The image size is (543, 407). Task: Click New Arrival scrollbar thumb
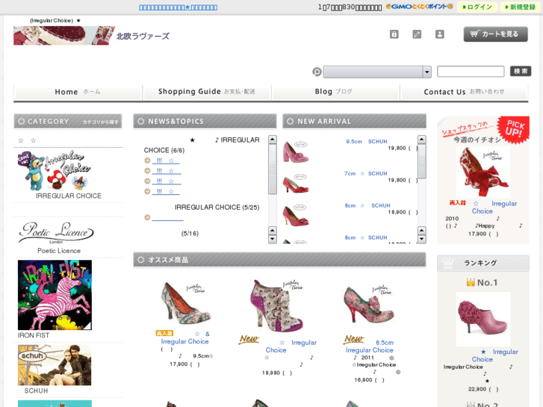click(x=421, y=161)
